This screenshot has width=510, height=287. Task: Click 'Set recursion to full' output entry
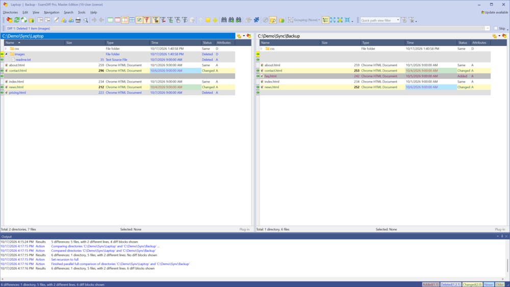point(65,259)
